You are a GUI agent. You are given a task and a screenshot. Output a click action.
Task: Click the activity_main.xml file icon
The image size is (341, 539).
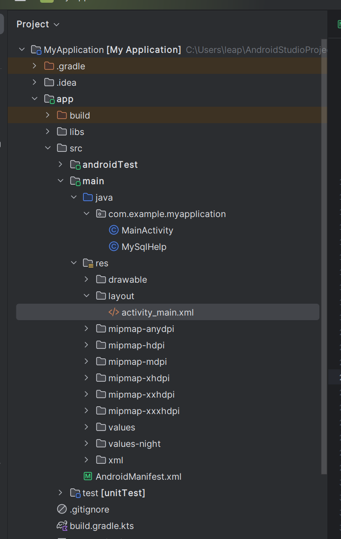[114, 312]
